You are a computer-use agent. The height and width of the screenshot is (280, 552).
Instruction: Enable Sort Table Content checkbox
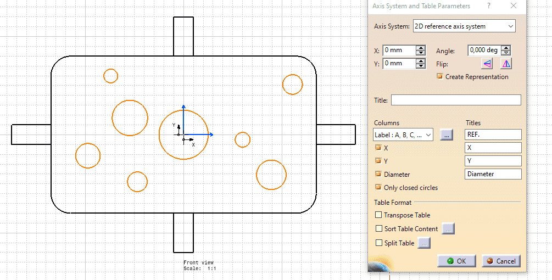coord(379,228)
